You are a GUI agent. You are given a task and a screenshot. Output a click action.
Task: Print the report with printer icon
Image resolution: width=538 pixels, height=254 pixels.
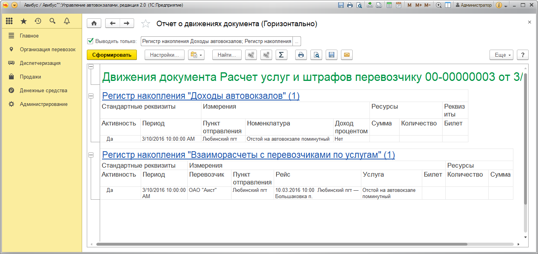(301, 55)
